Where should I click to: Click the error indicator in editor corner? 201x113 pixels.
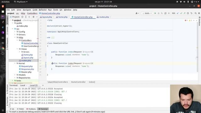tap(186, 20)
